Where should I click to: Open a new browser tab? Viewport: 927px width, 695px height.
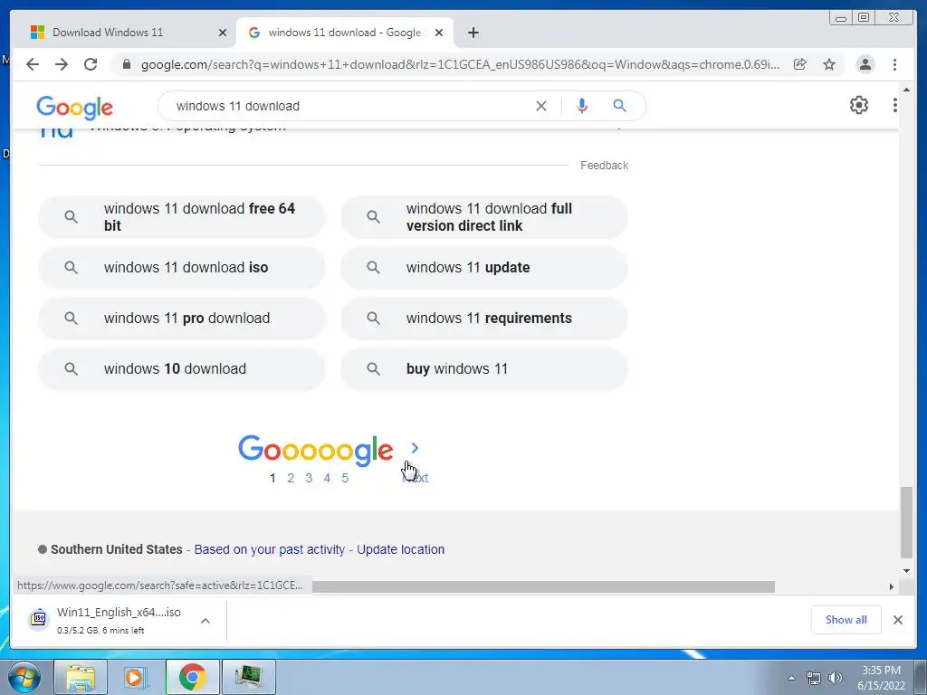(473, 33)
